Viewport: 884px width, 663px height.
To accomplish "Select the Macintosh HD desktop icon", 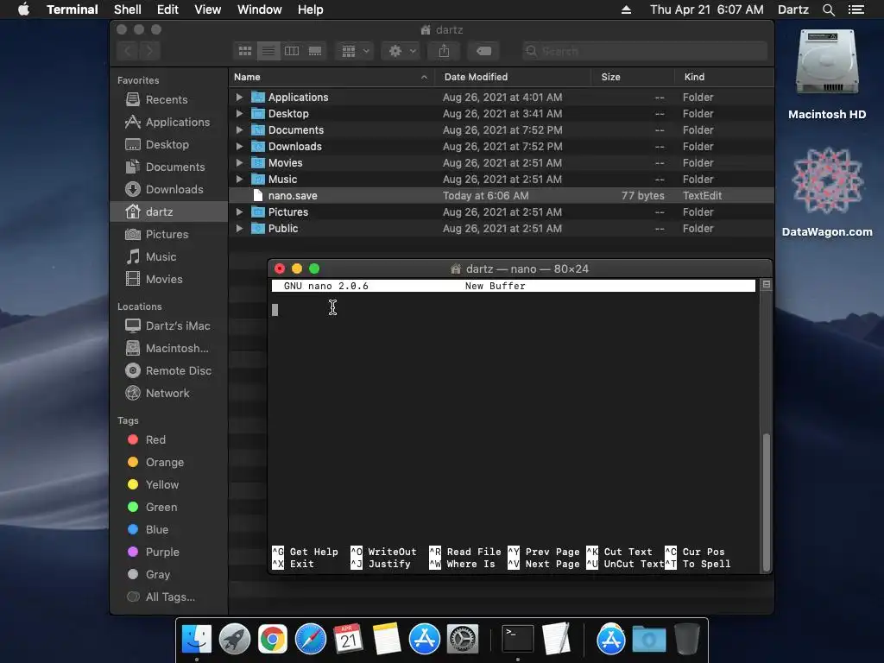I will click(x=827, y=74).
